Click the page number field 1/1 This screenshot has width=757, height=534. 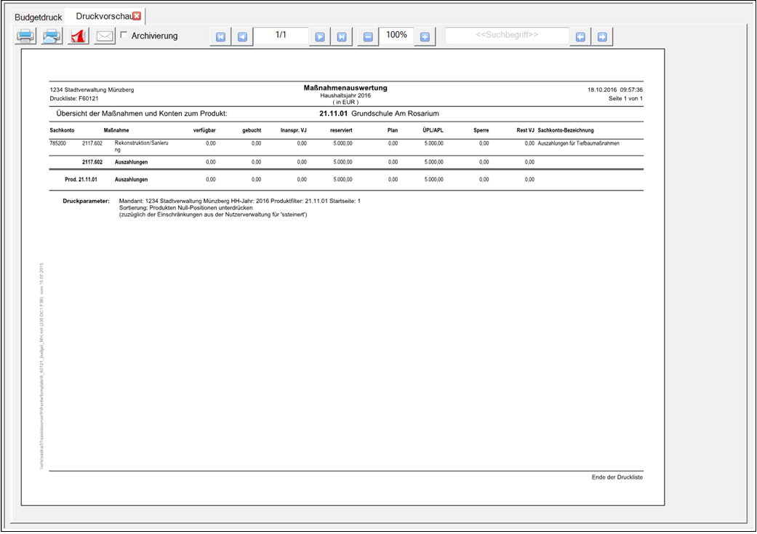click(x=281, y=36)
